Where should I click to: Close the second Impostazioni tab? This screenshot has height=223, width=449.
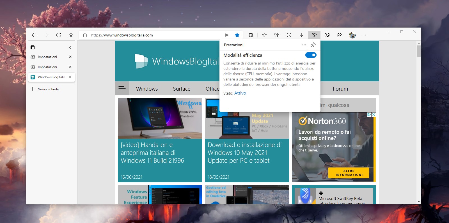[70, 67]
